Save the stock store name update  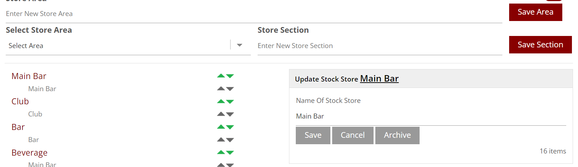(313, 135)
